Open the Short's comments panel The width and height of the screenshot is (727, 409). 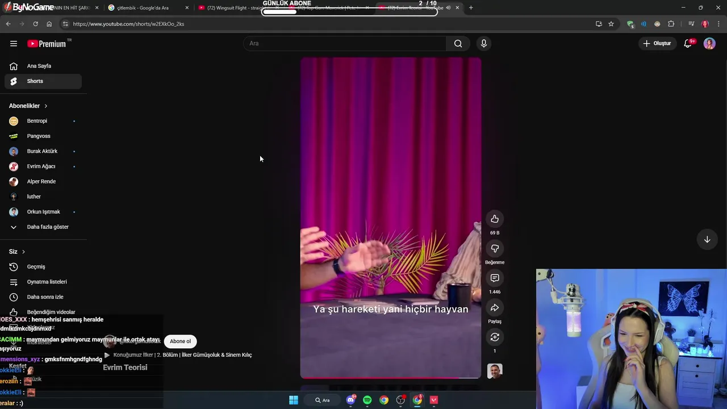(x=495, y=278)
